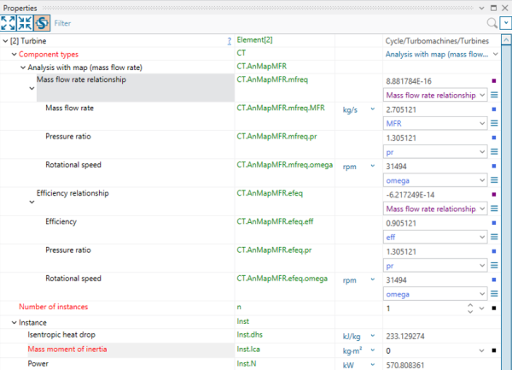Collapse the Instance node

tap(14, 323)
